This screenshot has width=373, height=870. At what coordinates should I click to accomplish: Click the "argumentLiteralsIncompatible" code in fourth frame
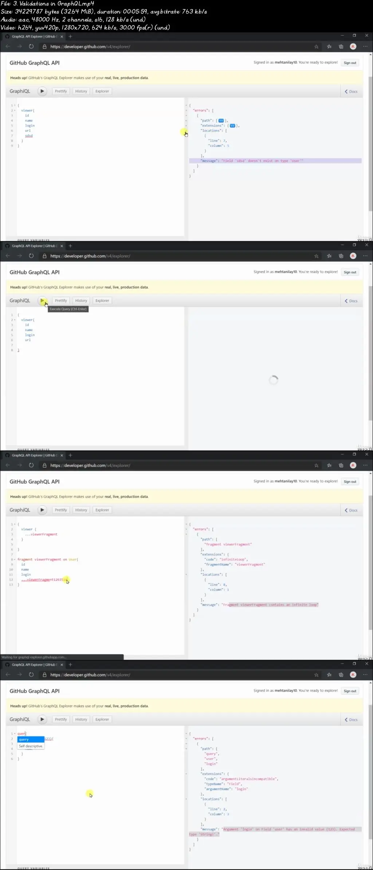(249, 779)
